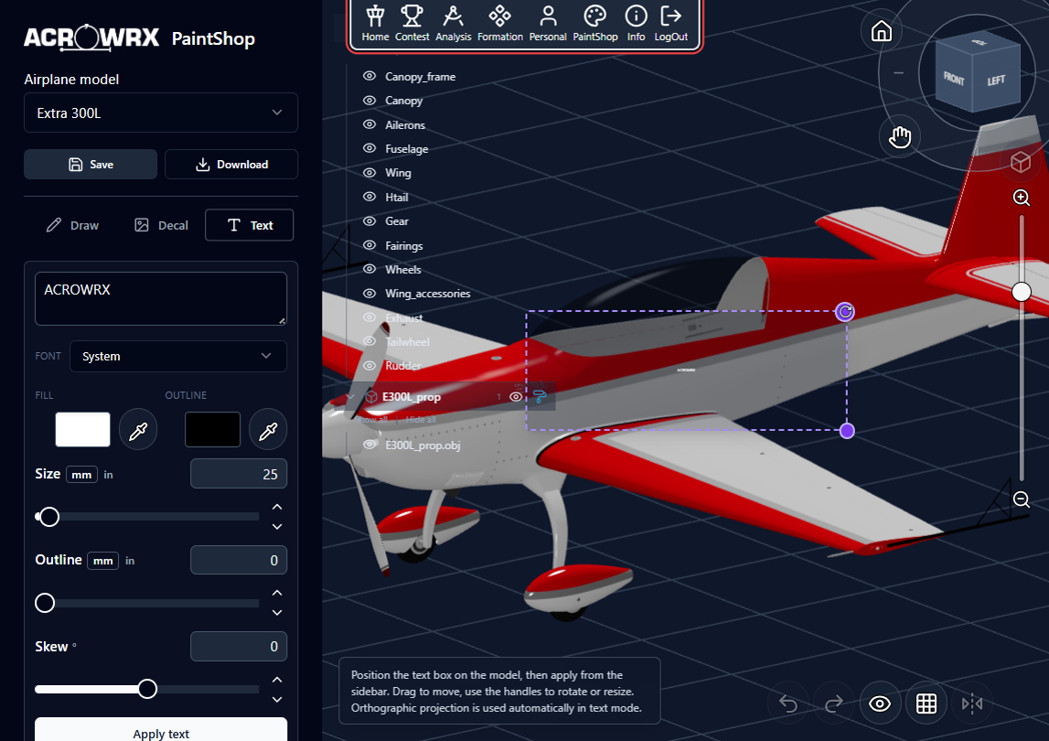Click the paint roller icon on E300L_prop

tap(540, 397)
